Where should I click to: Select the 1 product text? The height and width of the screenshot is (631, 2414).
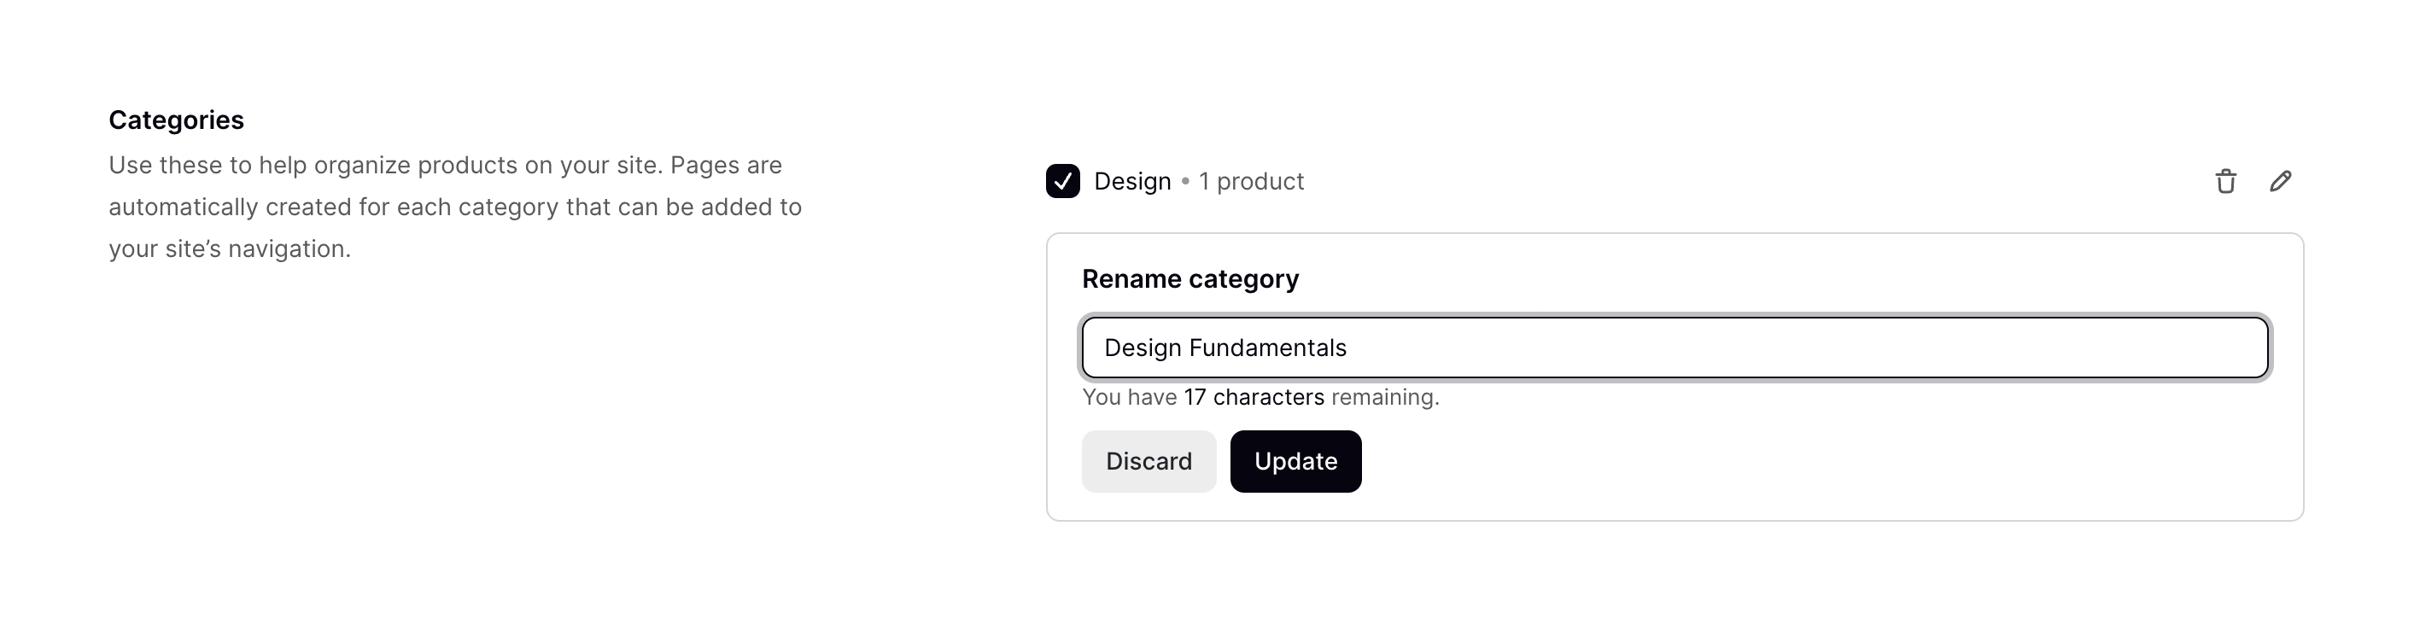[x=1250, y=181]
